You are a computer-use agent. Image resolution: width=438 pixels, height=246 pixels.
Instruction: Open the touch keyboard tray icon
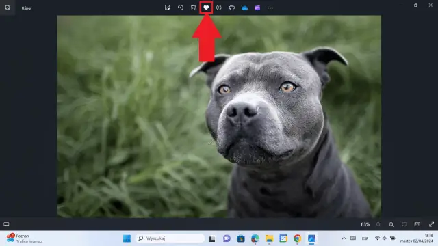(353, 238)
